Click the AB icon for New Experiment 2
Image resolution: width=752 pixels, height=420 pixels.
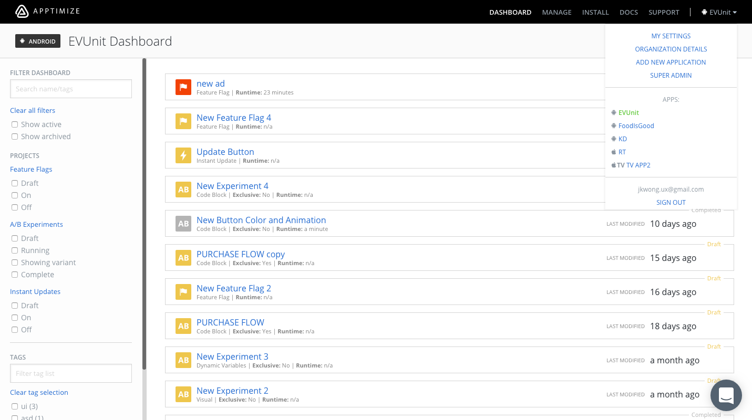183,394
